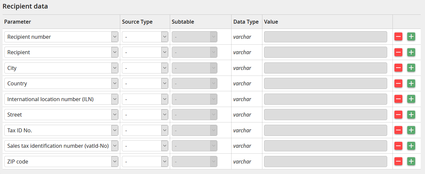
Task: Click red minus for Recipient row
Action: click(x=398, y=52)
